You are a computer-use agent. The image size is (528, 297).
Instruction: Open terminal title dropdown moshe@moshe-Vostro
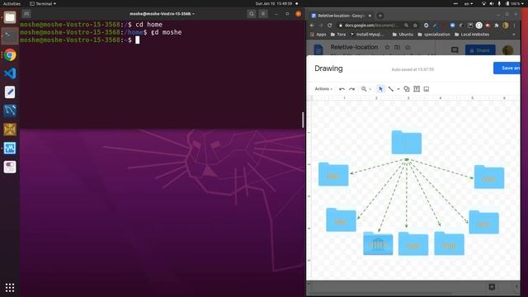coord(162,14)
